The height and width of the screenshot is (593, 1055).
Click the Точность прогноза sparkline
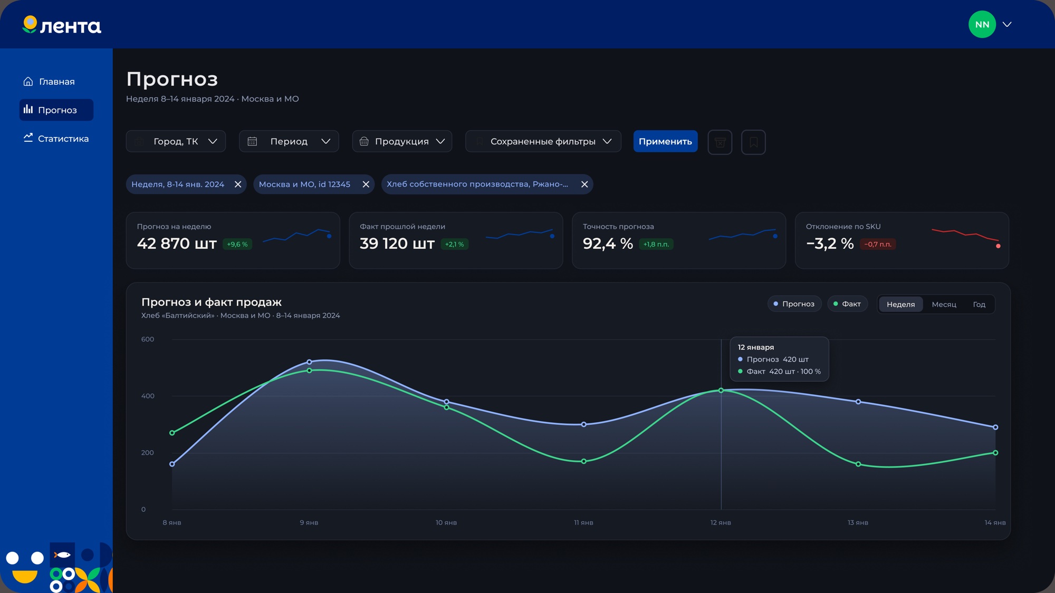pyautogui.click(x=743, y=235)
